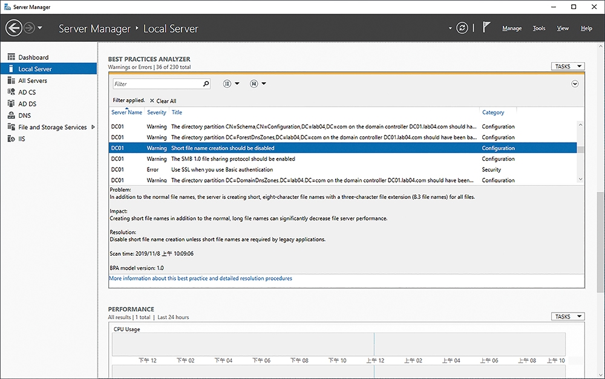The height and width of the screenshot is (379, 605).
Task: Click the Local Server icon
Action: pos(11,69)
